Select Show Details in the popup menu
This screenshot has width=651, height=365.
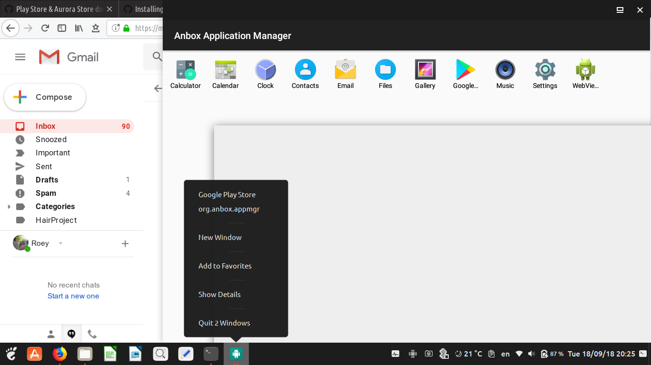(x=219, y=294)
